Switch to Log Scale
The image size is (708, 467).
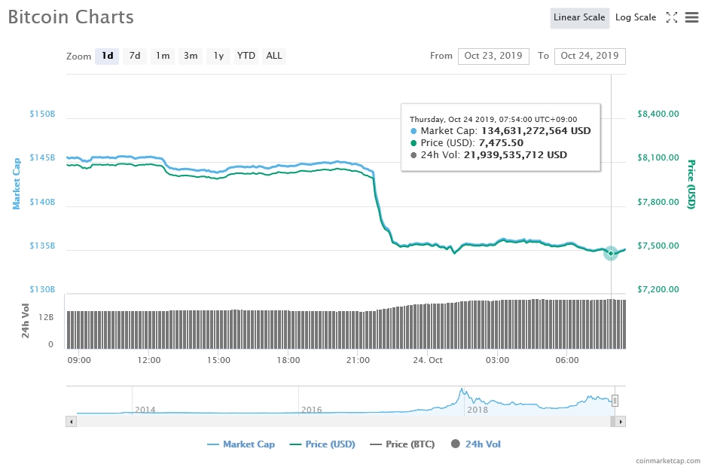tap(635, 17)
